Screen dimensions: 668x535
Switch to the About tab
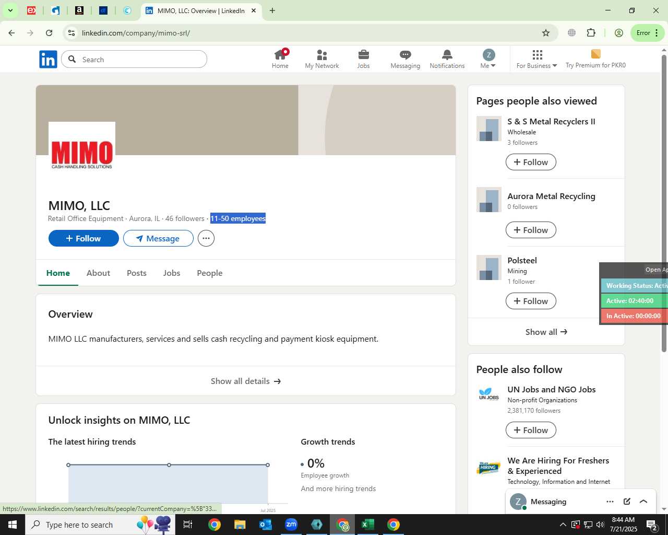98,273
